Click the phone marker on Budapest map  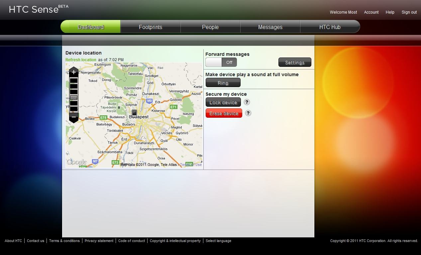click(134, 113)
